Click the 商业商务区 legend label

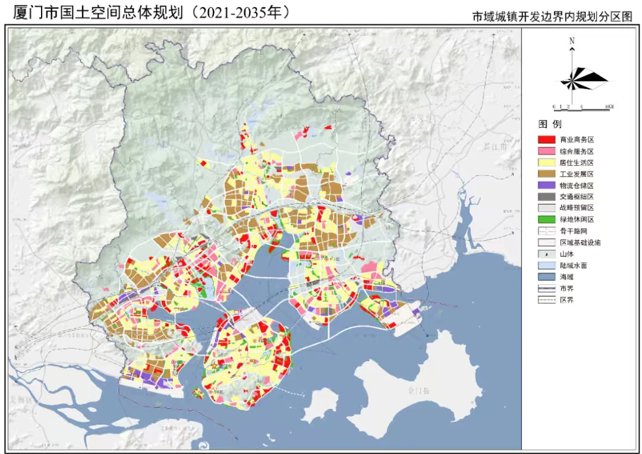(x=577, y=140)
